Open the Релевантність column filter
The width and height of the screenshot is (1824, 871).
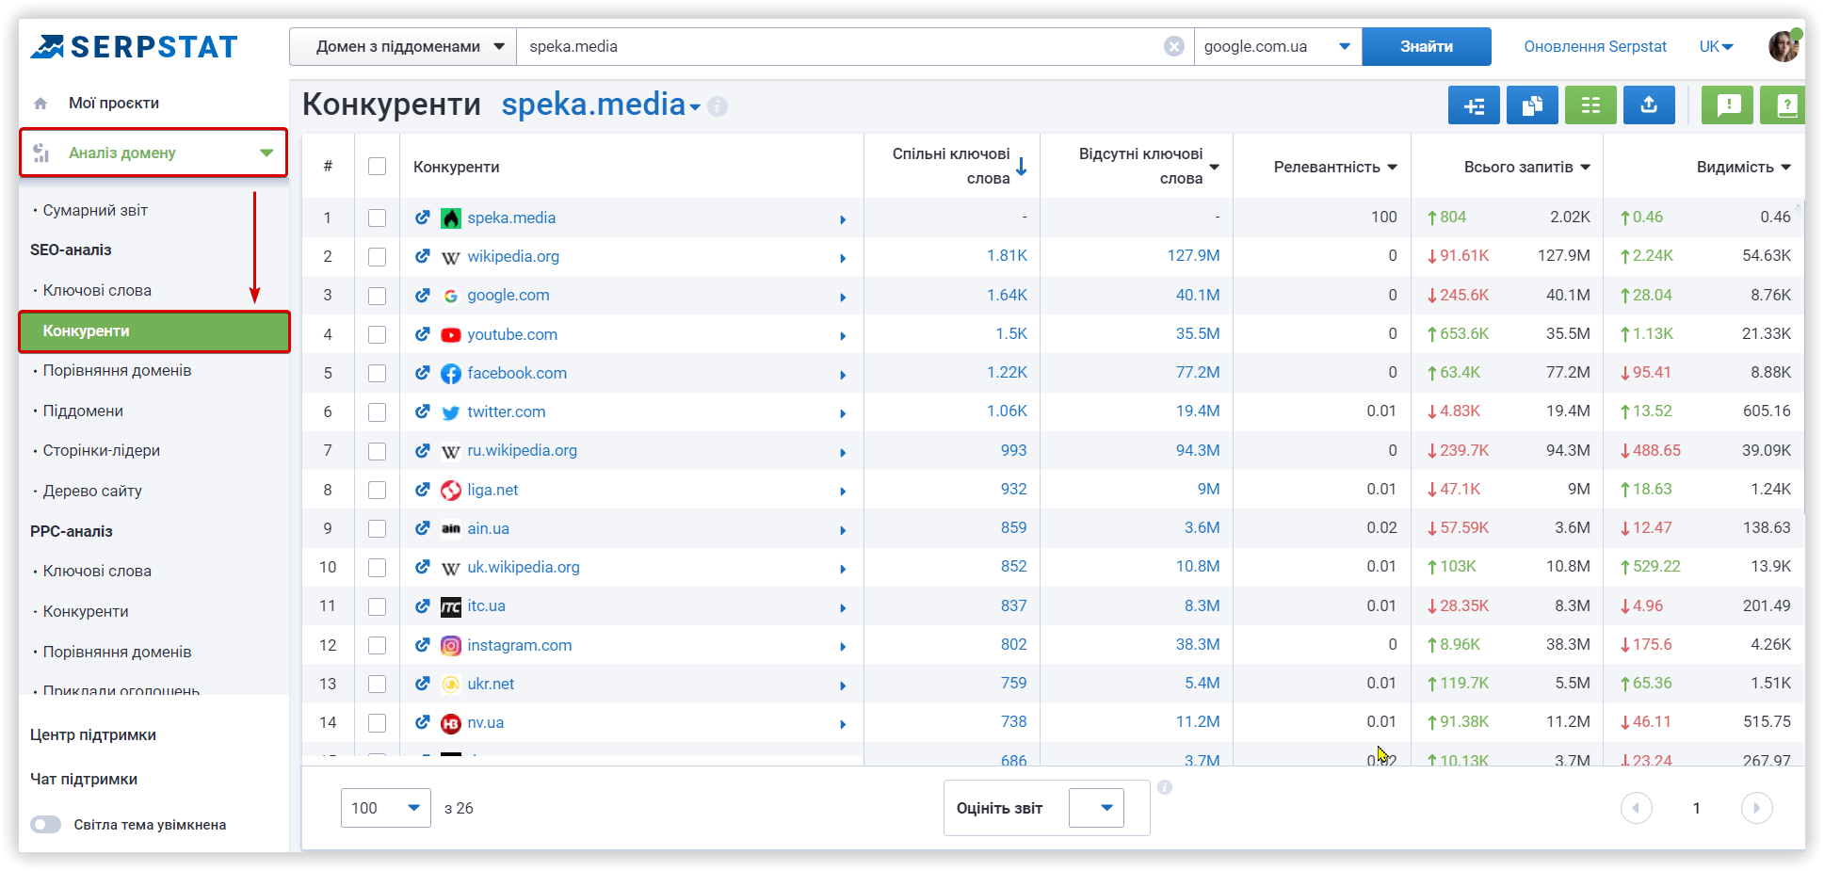coord(1392,167)
